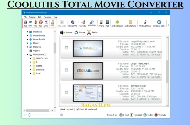Expand the Music tree node

(x=27, y=43)
